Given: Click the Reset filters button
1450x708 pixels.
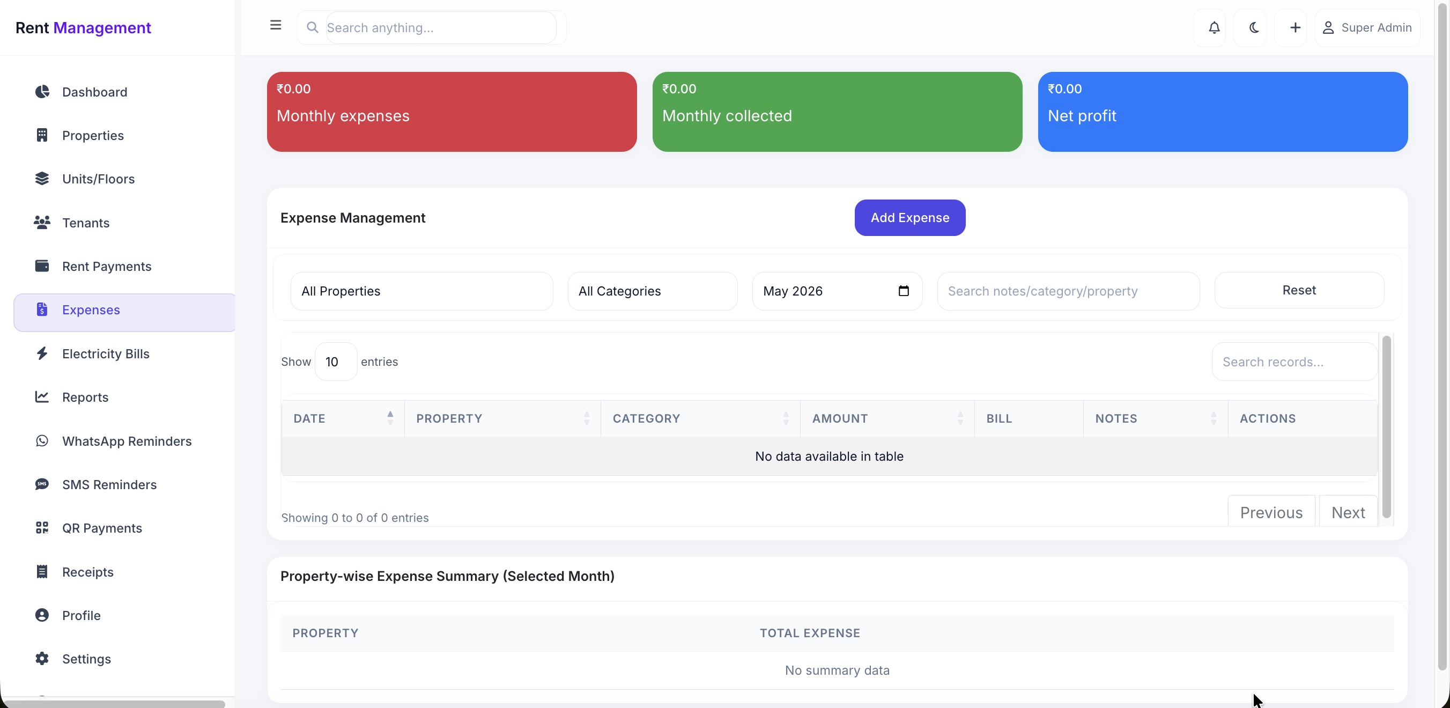Looking at the screenshot, I should [1299, 290].
